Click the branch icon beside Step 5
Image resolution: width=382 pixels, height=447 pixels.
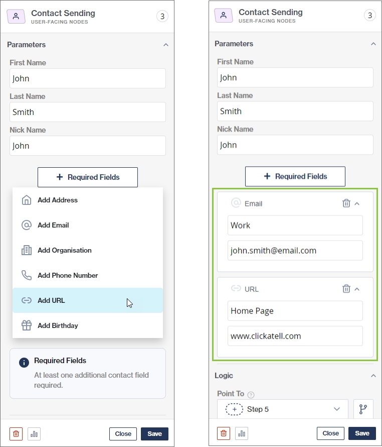pyautogui.click(x=363, y=409)
